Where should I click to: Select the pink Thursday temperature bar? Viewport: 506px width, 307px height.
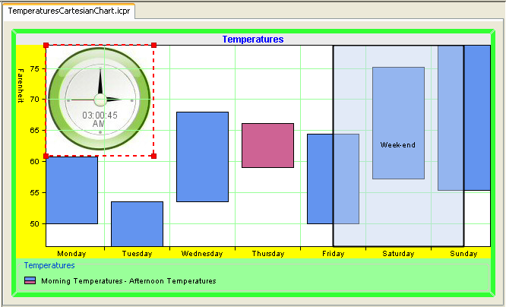[x=267, y=145]
